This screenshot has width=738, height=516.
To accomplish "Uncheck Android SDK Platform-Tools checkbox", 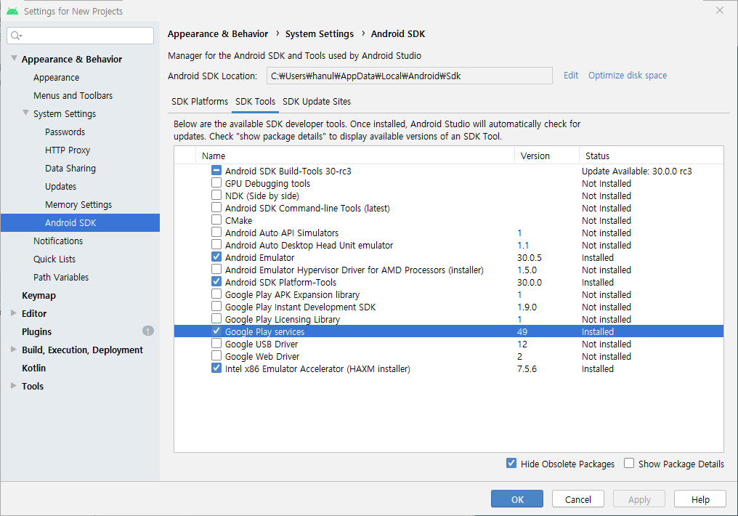I will click(216, 281).
